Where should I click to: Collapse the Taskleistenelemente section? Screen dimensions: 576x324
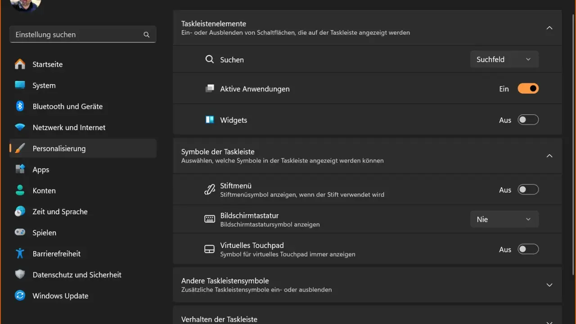pyautogui.click(x=549, y=28)
